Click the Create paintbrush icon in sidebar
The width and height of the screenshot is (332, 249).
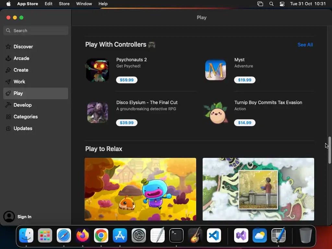(x=8, y=70)
